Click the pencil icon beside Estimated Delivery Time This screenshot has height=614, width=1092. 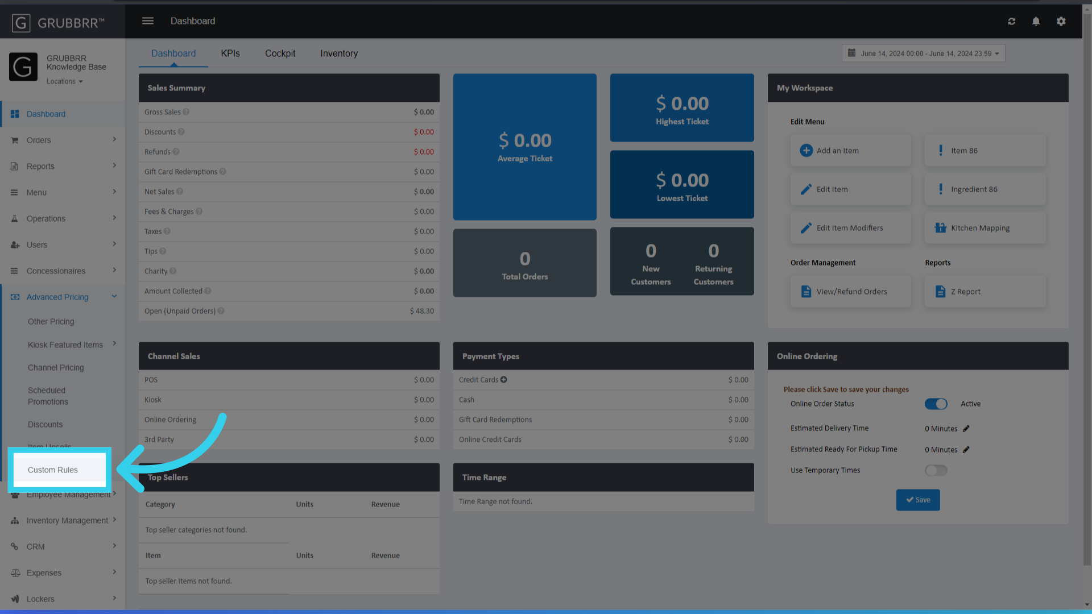click(x=966, y=428)
